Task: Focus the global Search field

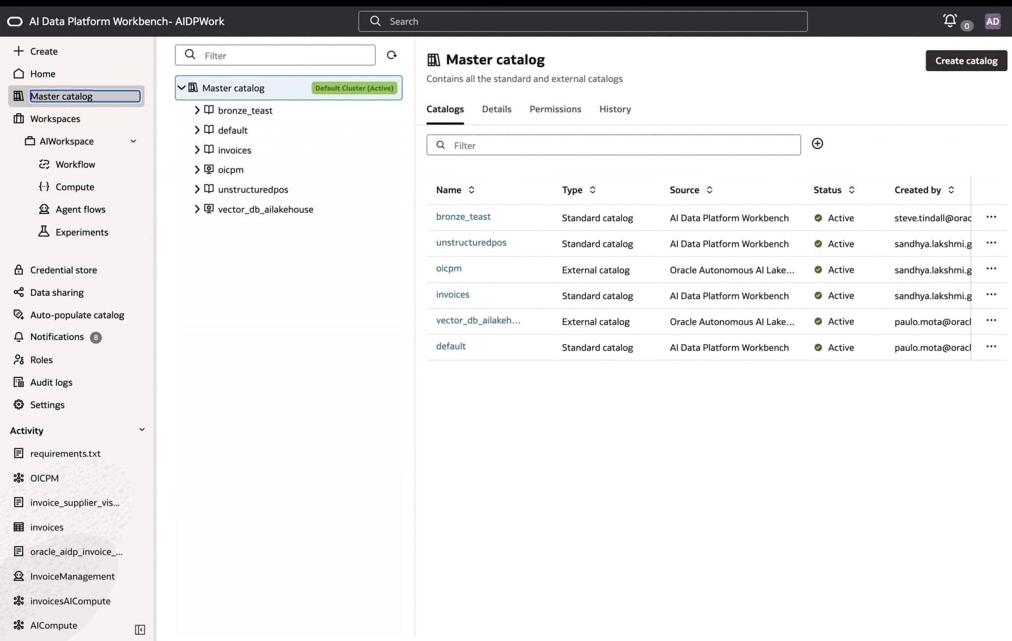Action: click(583, 21)
